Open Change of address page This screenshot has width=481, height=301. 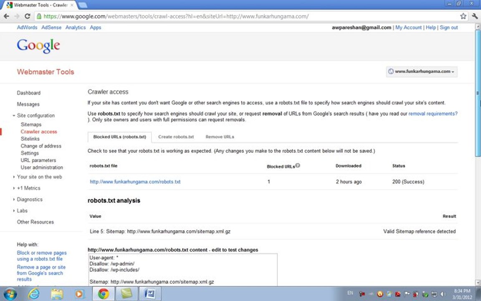tap(41, 146)
